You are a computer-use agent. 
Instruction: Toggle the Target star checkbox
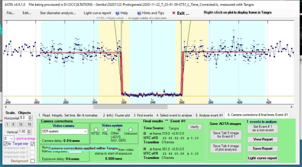(x=32, y=144)
